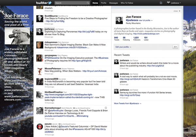Click the garypageau username
Screen dimensions: 196x137
51,55
